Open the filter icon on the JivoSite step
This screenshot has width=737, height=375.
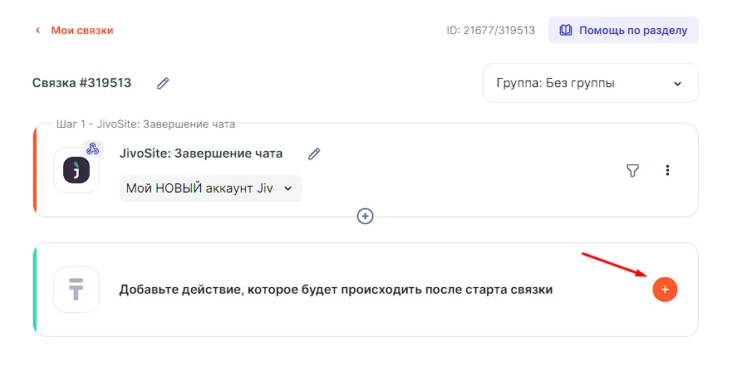[632, 170]
